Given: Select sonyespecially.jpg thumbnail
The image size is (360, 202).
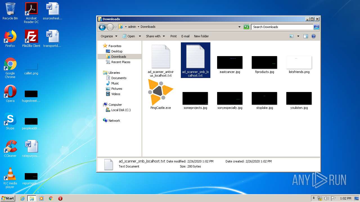Looking at the screenshot, I should click(230, 100).
